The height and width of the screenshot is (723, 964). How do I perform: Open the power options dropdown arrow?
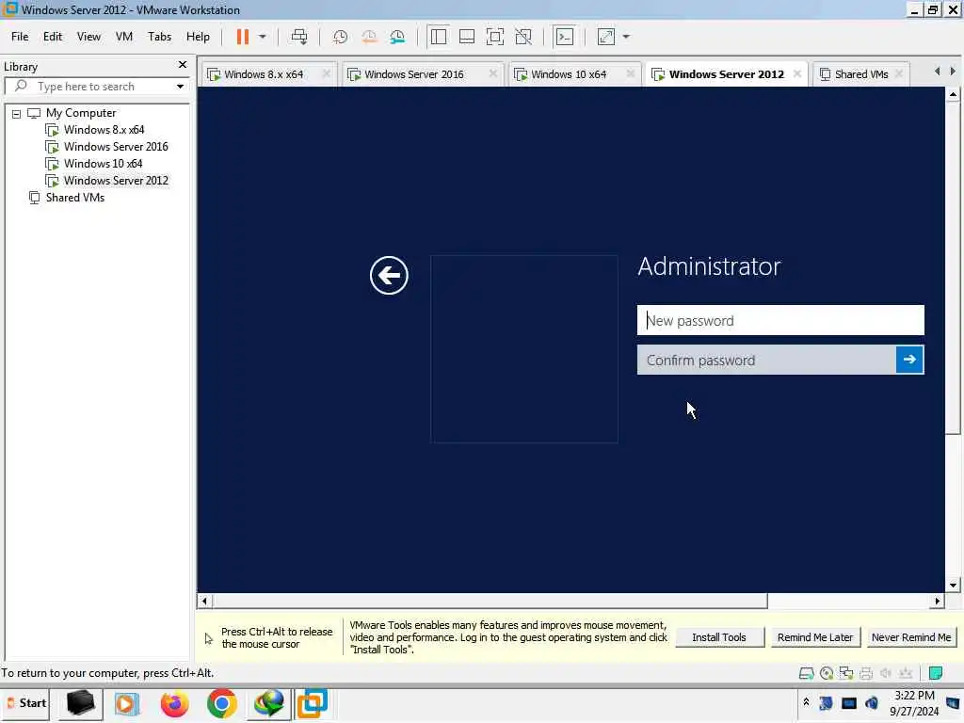point(263,37)
